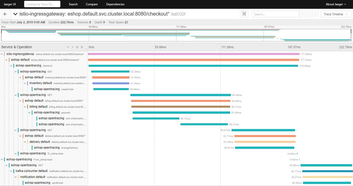The image size is (353, 186).
Task: Jump to next search result arrow
Action: pyautogui.click(x=309, y=14)
